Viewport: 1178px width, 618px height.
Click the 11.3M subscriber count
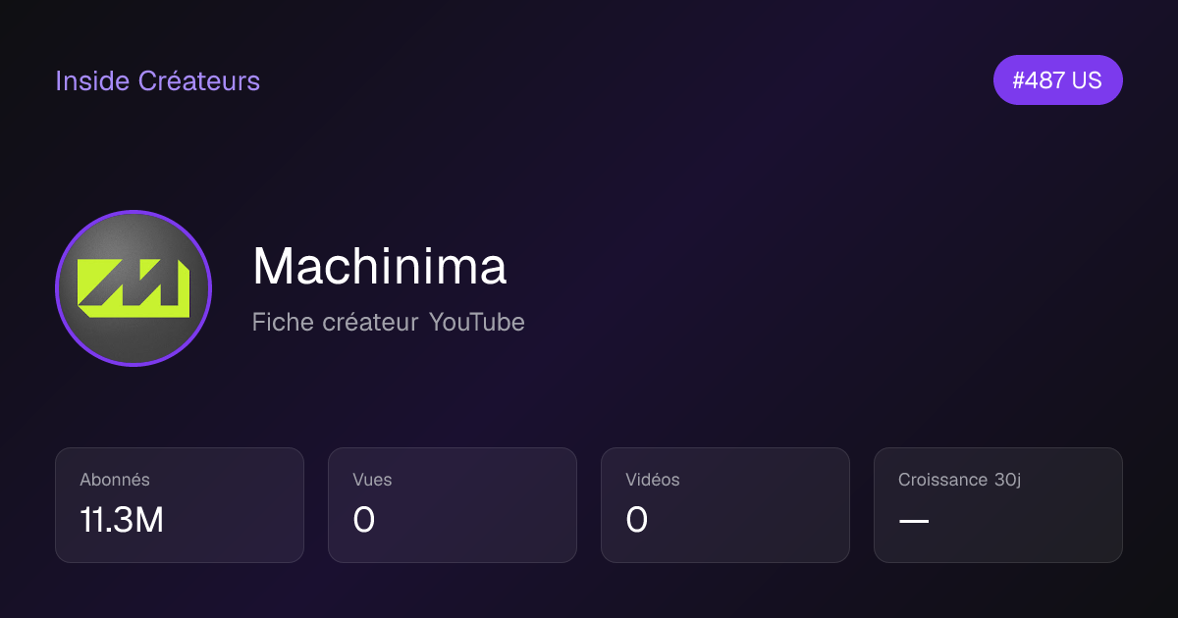122,520
